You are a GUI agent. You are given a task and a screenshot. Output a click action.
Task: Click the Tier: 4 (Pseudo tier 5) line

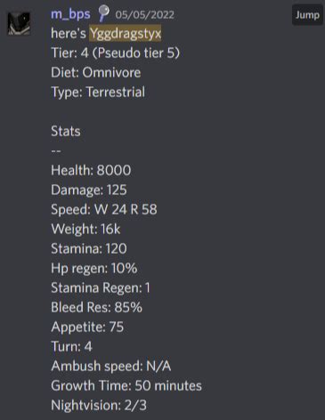pos(115,53)
